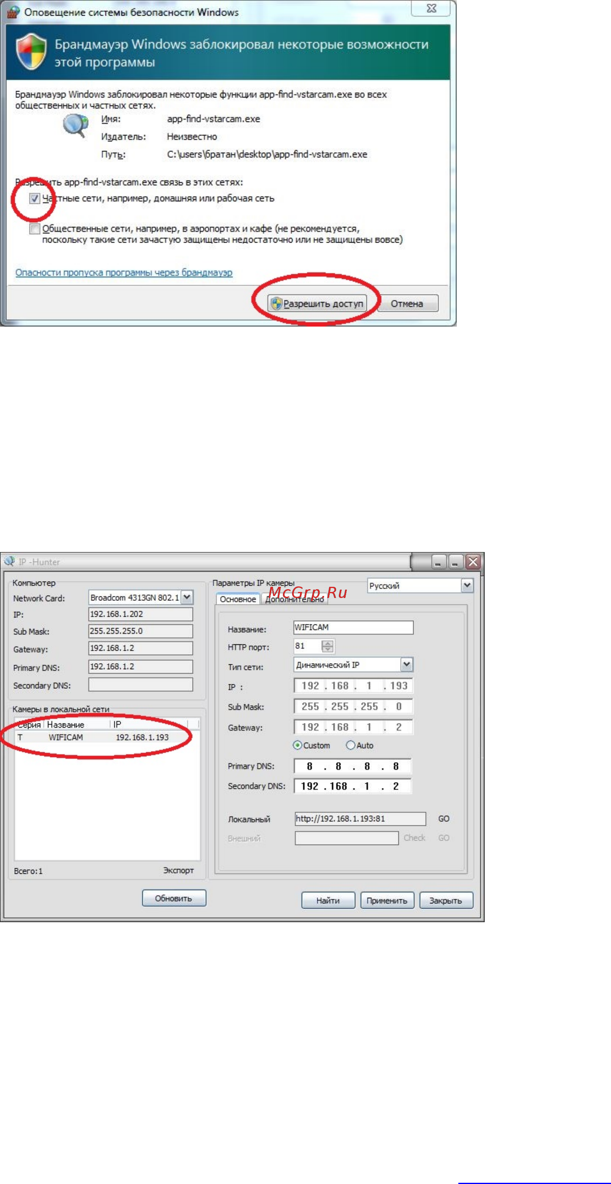Decrease HTTP port with down arrow
Image resolution: width=611 pixels, height=1184 pixels.
pyautogui.click(x=328, y=649)
